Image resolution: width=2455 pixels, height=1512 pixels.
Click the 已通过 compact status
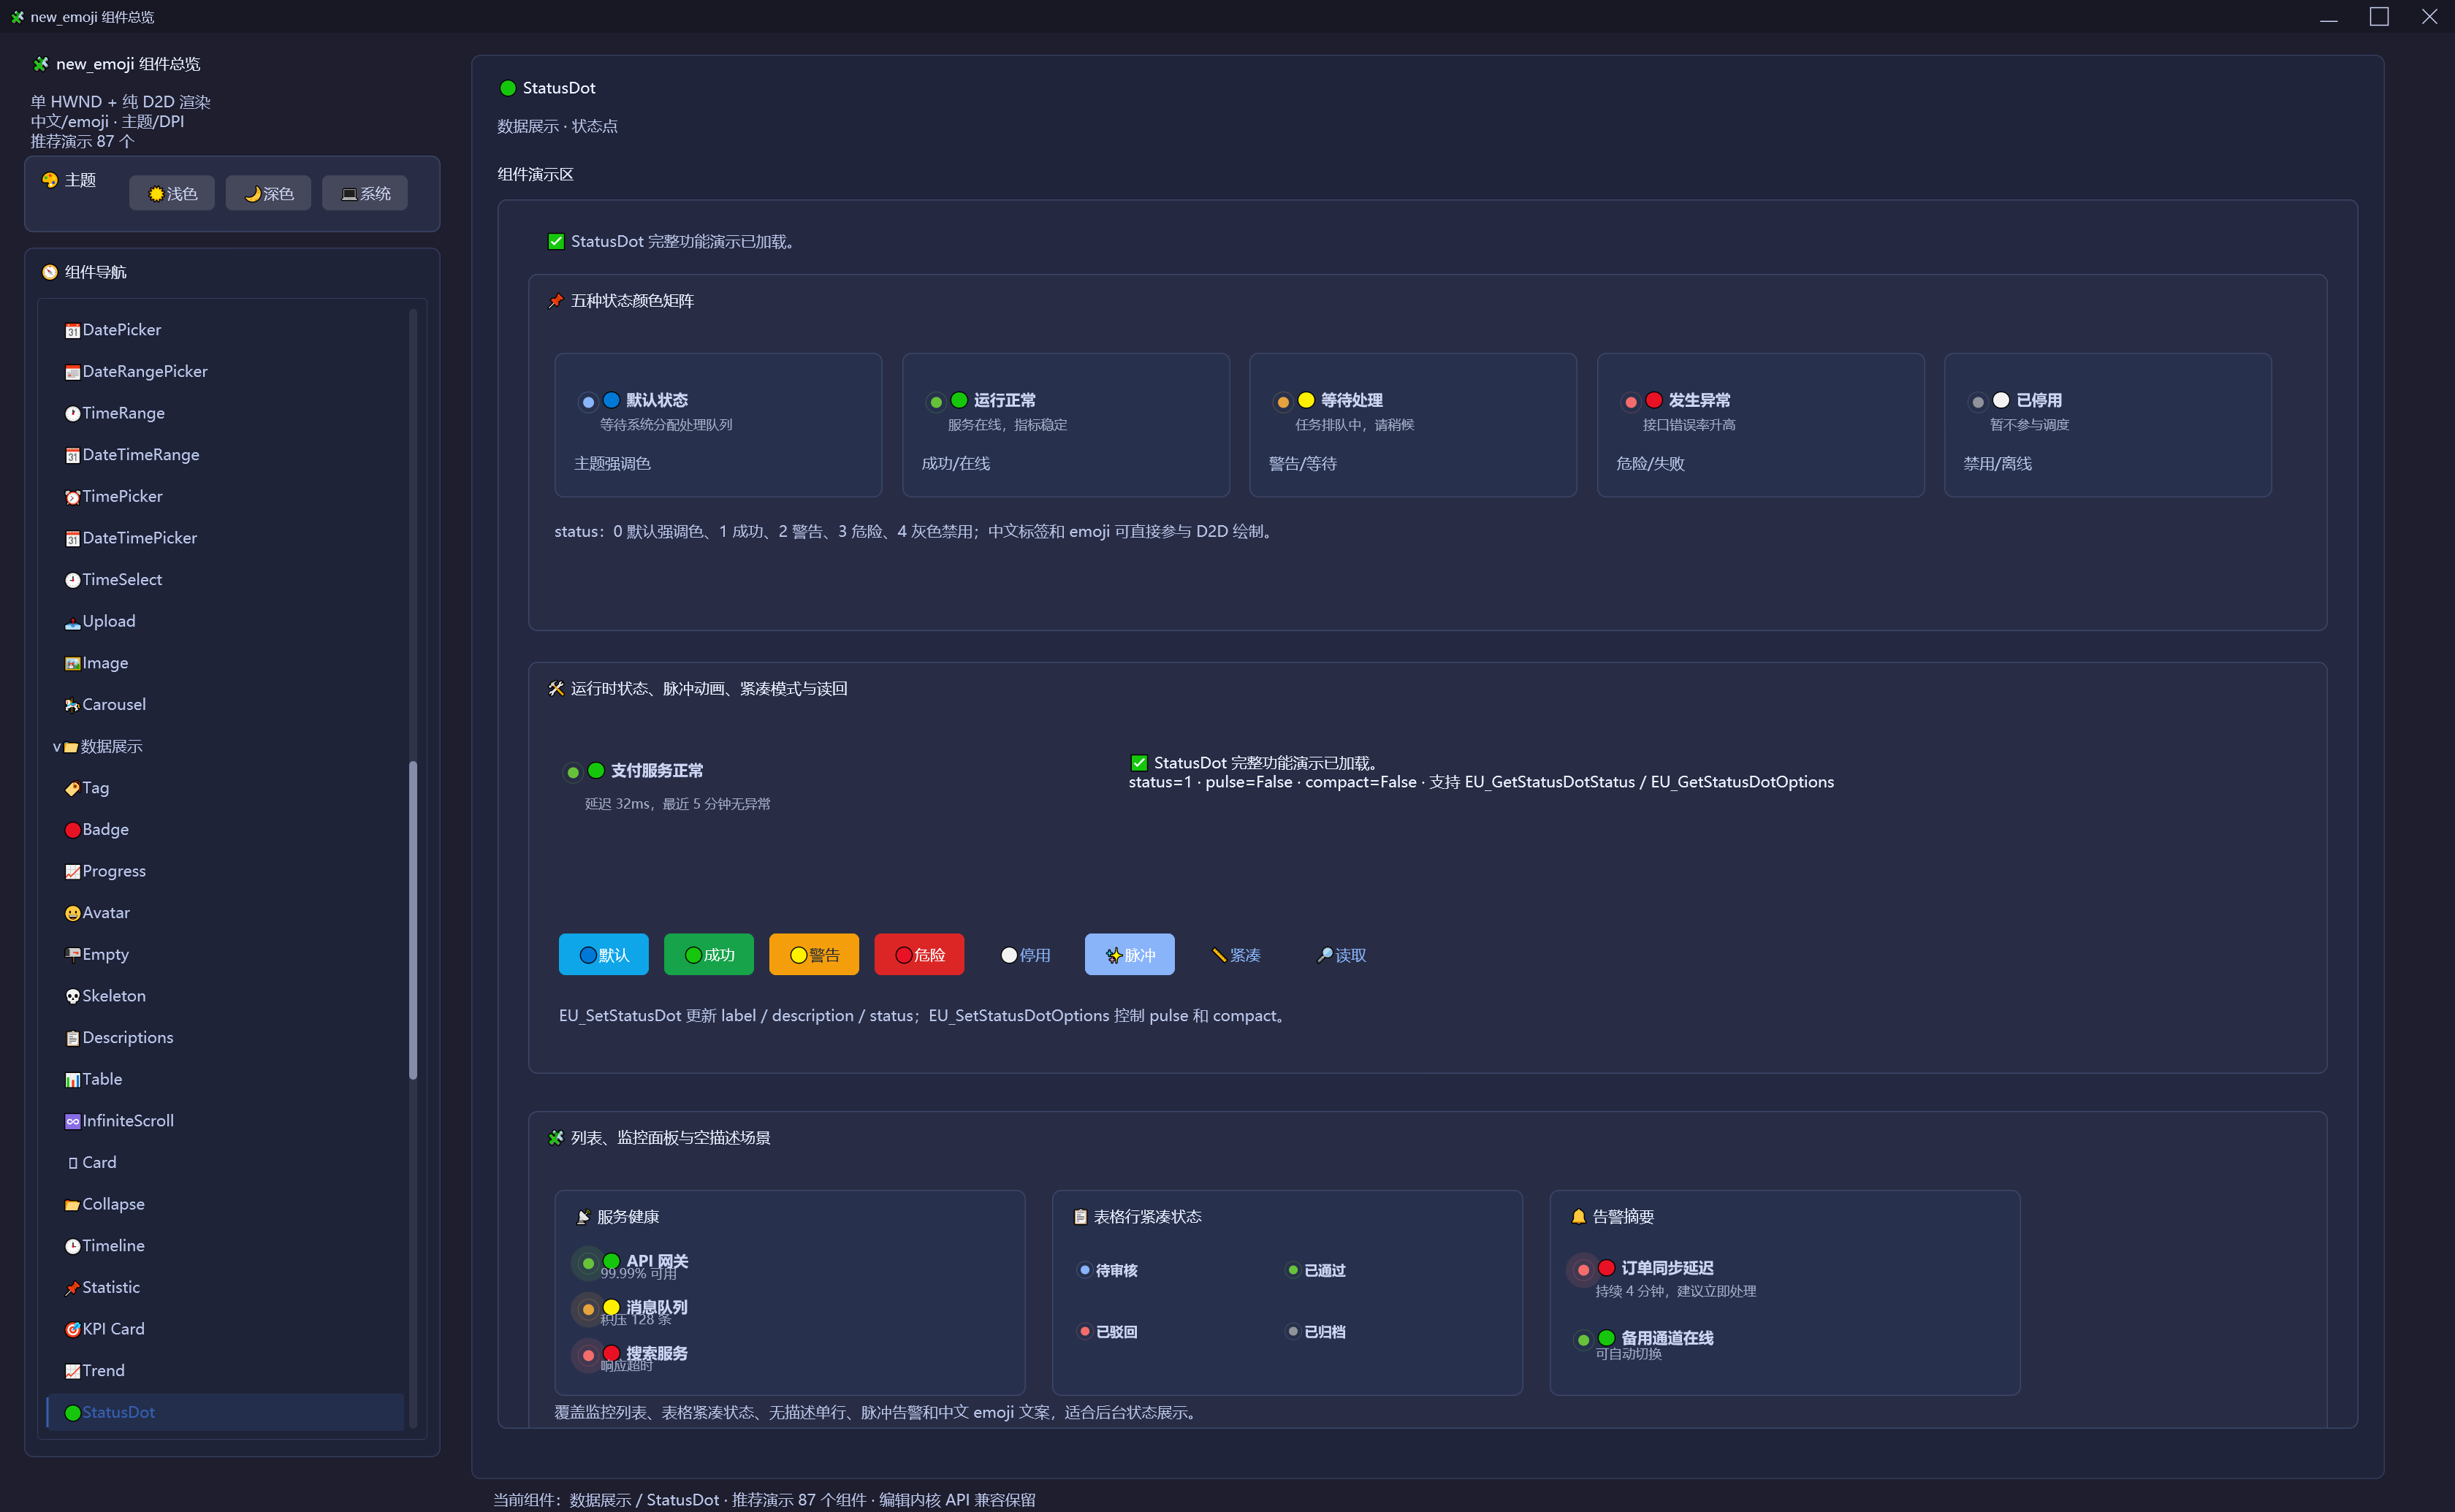pos(1316,1270)
